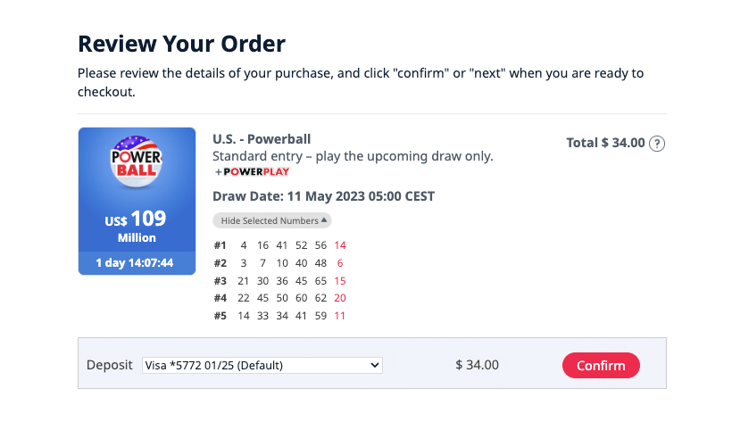The image size is (732, 447).
Task: Select line #5 of the chosen numbers
Action: [x=280, y=316]
